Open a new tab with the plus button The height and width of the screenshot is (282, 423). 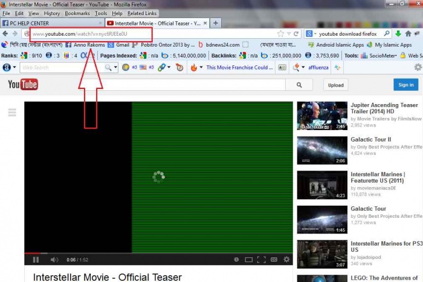tap(216, 23)
